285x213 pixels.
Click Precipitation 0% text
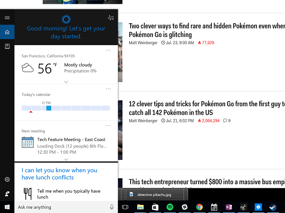80,71
